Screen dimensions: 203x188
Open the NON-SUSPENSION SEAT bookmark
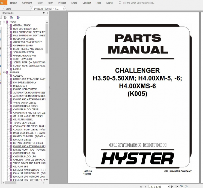[x=26, y=29]
